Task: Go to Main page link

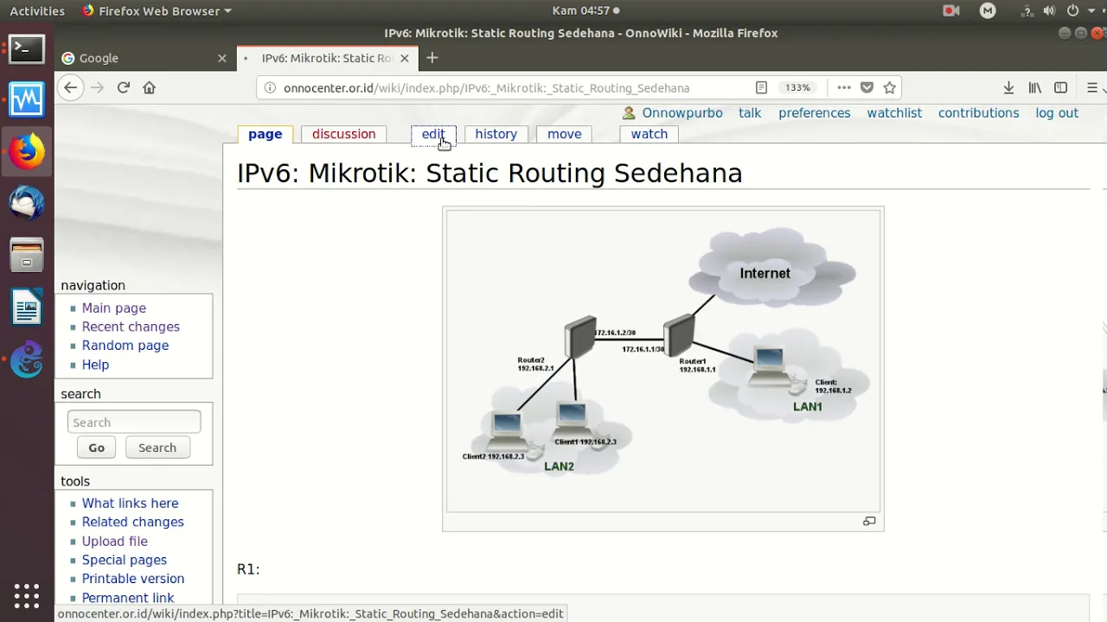Action: [x=114, y=308]
